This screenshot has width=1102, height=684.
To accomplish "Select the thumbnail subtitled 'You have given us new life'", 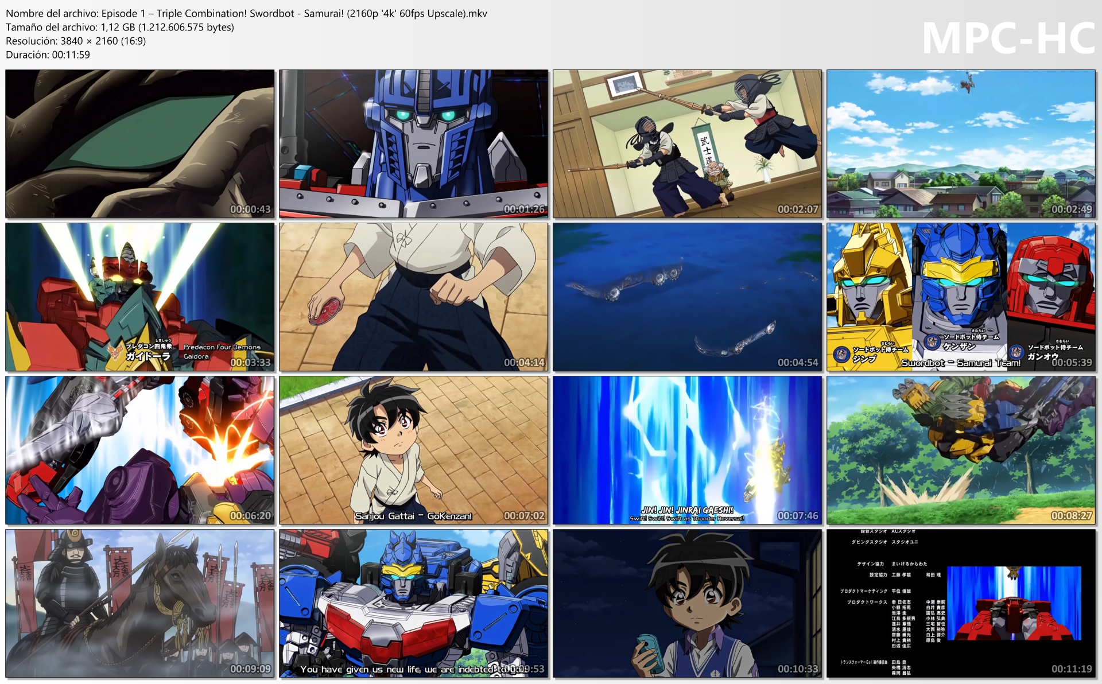I will 414,604.
